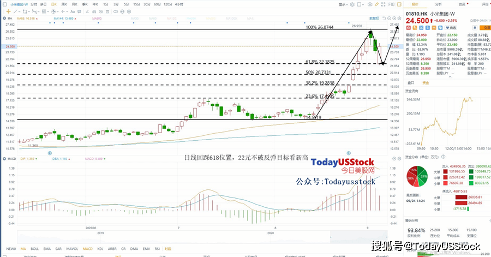Image resolution: width=491 pixels, height=257 pixels.
Task: Switch to 资金 capital flow tab
Action: 426,83
